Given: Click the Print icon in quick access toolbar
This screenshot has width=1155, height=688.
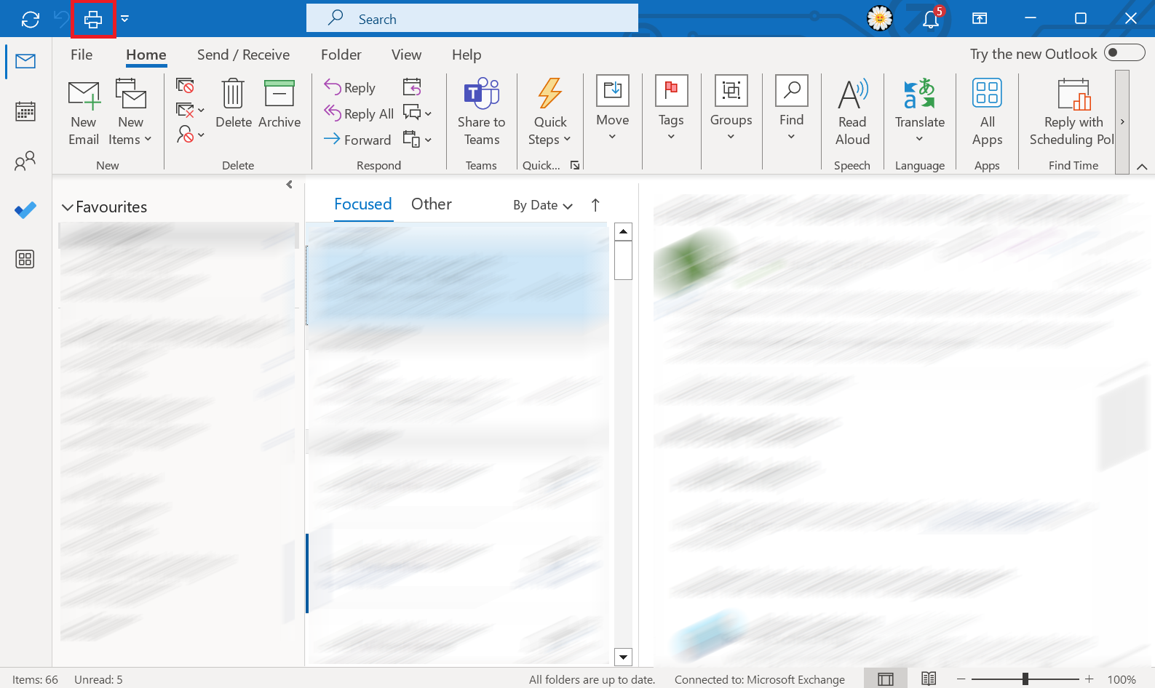Looking at the screenshot, I should [93, 20].
